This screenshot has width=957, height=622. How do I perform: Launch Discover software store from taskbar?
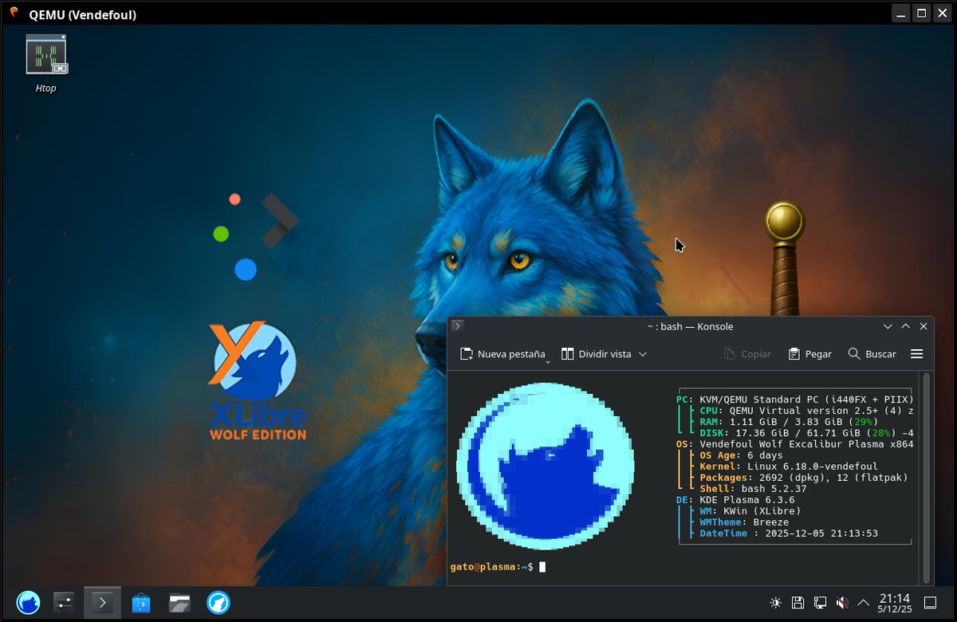click(x=141, y=602)
